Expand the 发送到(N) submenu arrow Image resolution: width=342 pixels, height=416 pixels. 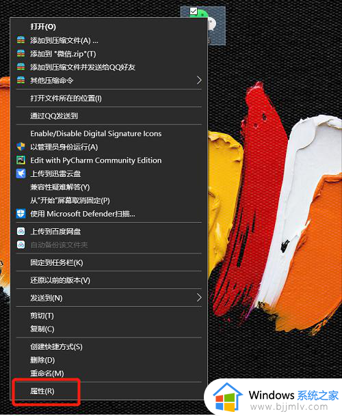click(199, 298)
